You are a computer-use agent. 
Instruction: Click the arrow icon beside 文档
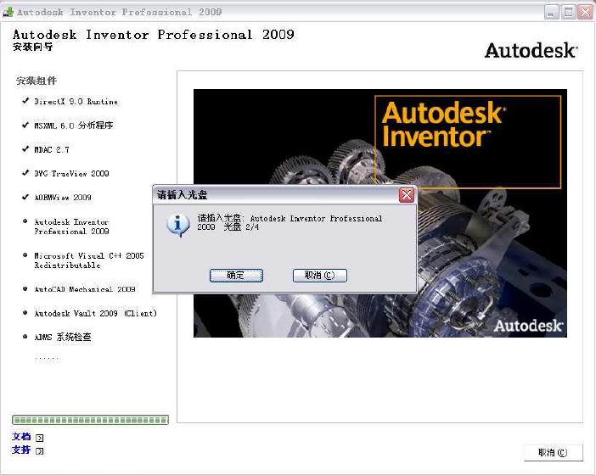click(x=40, y=438)
